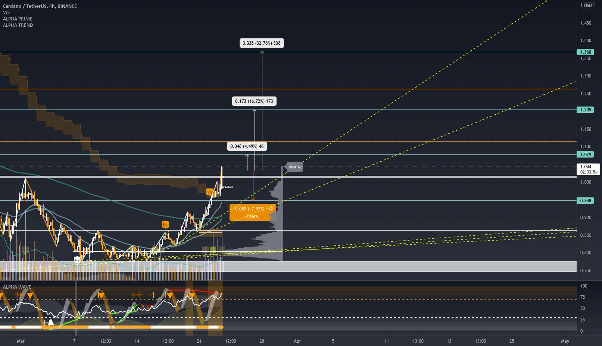Viewport: 602px width, 346px height.
Task: Click the 0.948 price level tag
Action: (x=585, y=200)
